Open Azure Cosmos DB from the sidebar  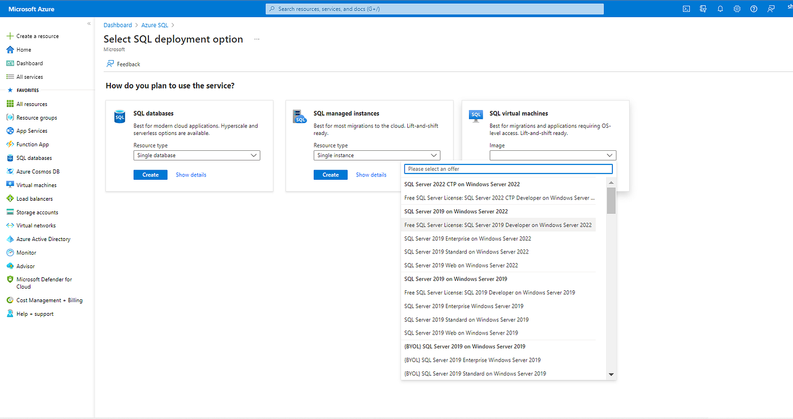click(x=36, y=171)
